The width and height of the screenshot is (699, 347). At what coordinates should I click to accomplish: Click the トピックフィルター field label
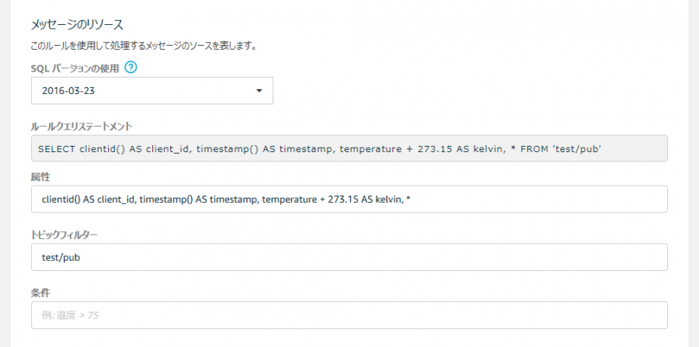[64, 234]
